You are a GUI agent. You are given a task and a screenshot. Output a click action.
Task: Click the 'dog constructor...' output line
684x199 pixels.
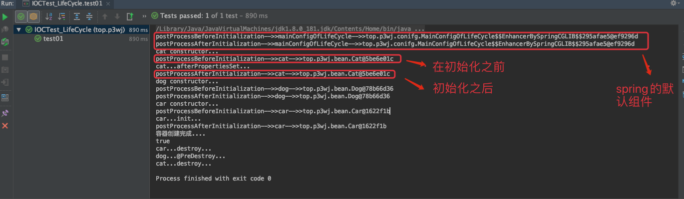tap(187, 81)
